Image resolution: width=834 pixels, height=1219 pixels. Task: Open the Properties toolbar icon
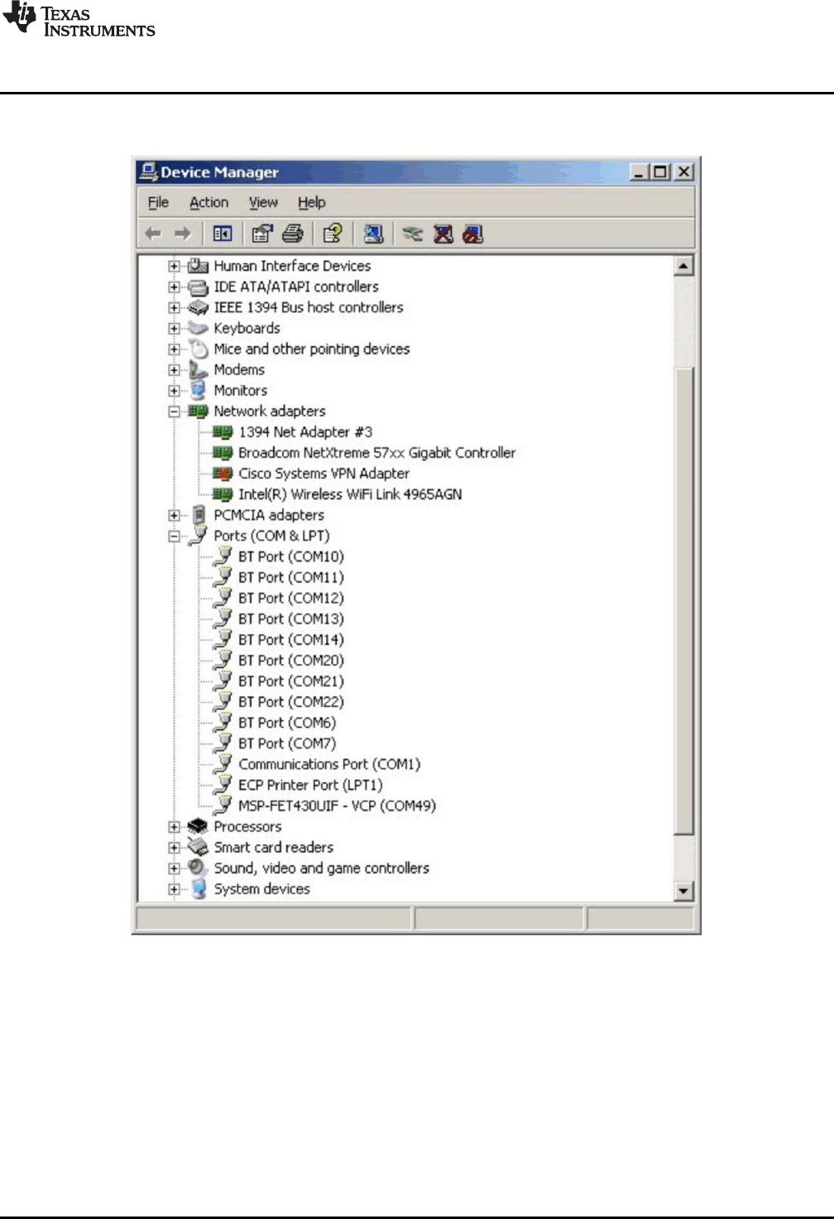pos(262,234)
